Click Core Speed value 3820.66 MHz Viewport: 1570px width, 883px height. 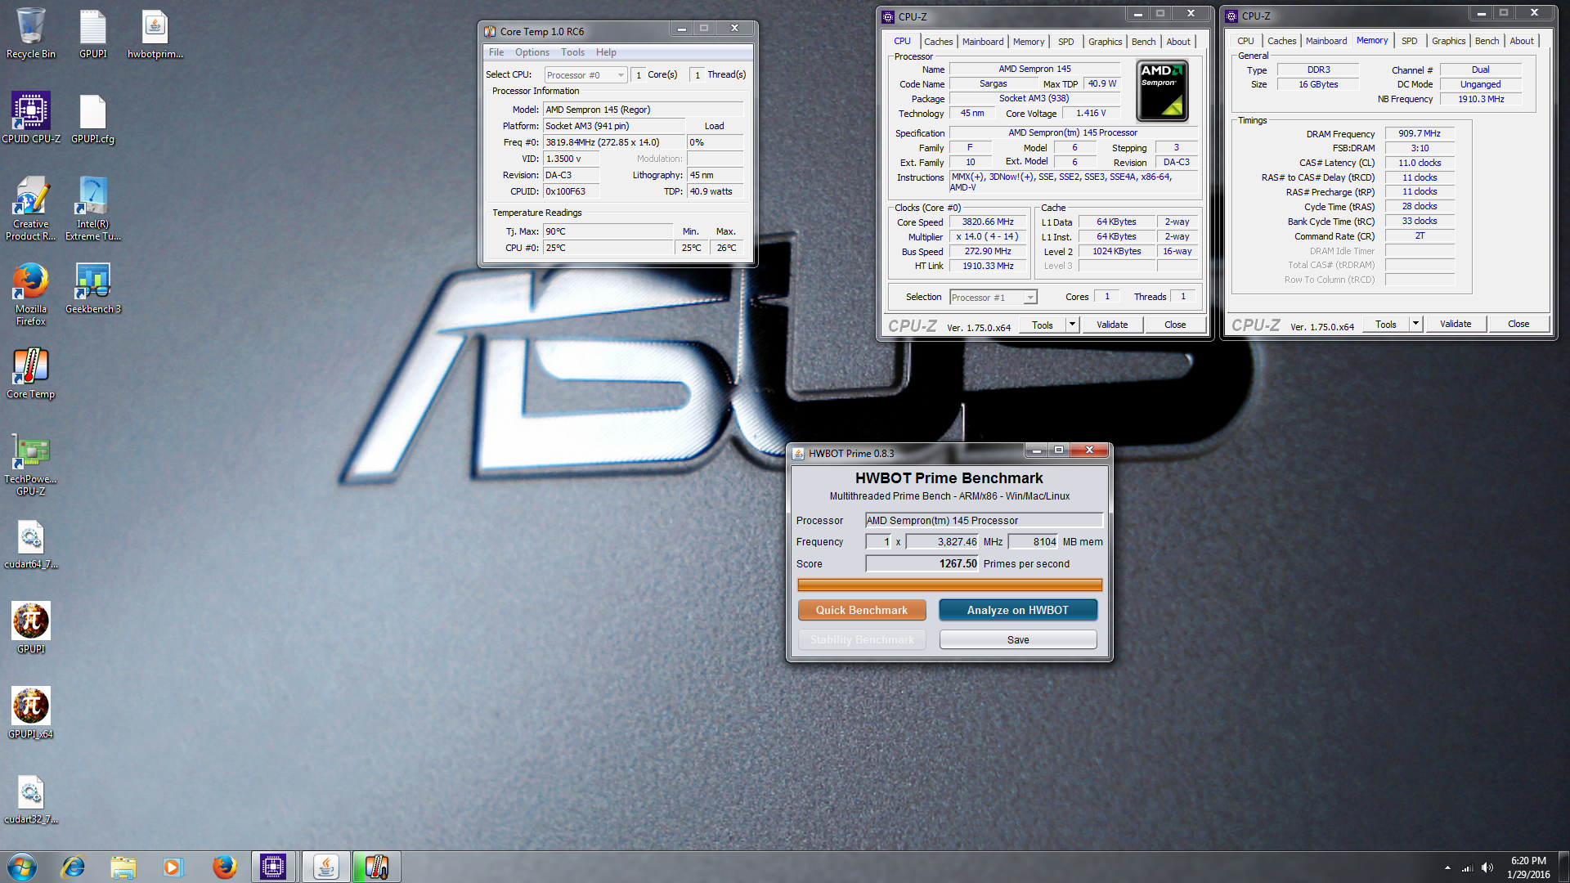pyautogui.click(x=988, y=222)
